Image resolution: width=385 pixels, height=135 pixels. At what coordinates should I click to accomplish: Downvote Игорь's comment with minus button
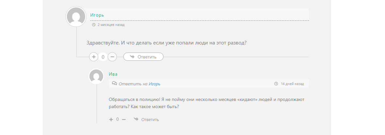coord(112,57)
